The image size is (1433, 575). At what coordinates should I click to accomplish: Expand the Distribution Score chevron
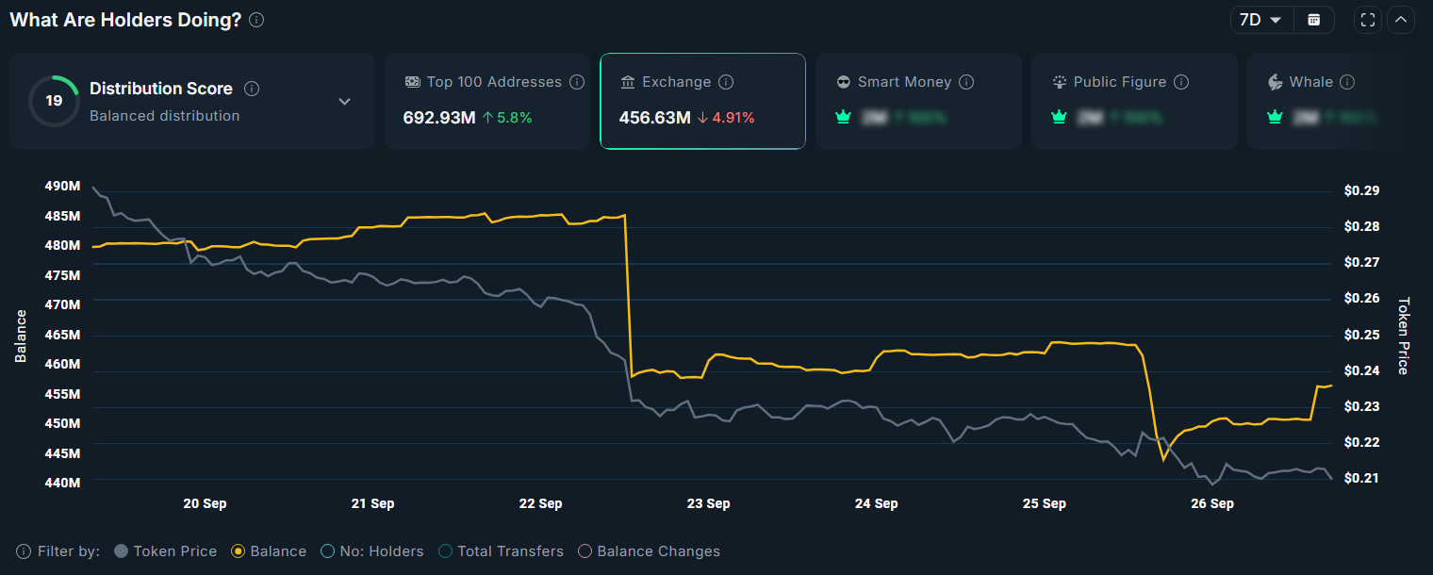pyautogui.click(x=345, y=100)
